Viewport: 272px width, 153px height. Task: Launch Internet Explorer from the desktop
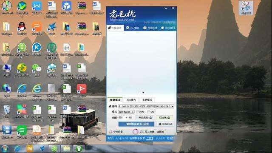(x=37, y=89)
